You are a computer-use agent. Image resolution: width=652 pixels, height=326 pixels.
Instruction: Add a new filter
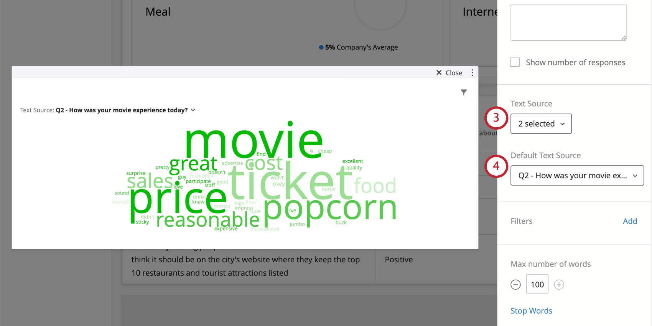[x=630, y=221]
